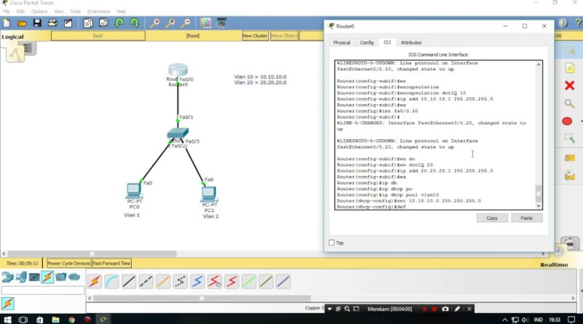
Task: Open the drawing palette icon
Action: coord(206,23)
